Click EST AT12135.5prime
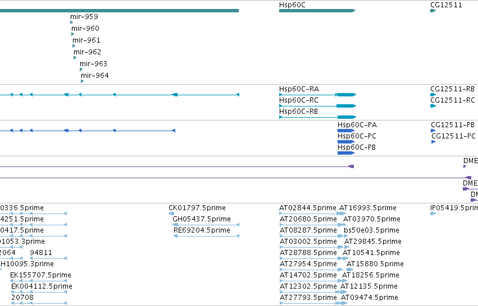478x306 pixels. point(369,286)
